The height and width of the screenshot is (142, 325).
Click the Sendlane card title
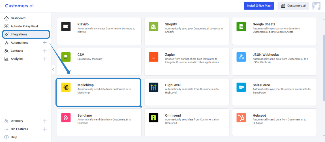(x=85, y=115)
